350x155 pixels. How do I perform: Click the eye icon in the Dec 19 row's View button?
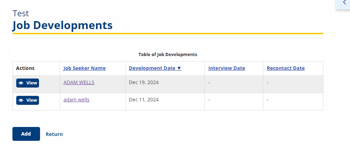21,83
